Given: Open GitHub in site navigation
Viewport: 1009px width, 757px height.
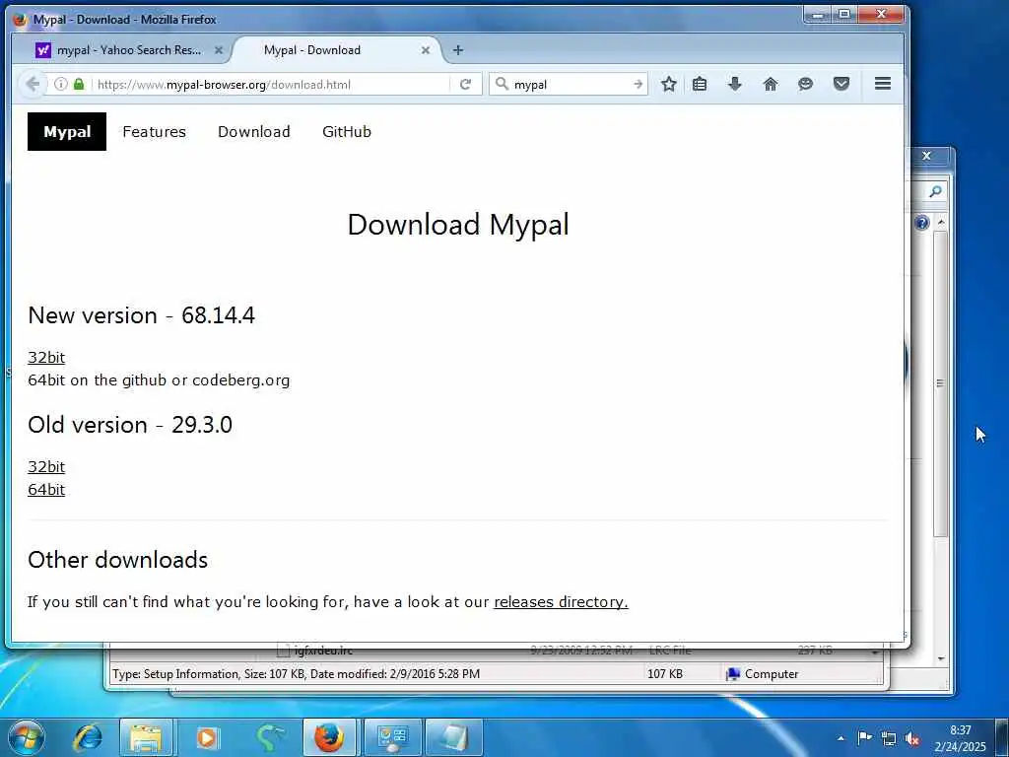Looking at the screenshot, I should (347, 131).
